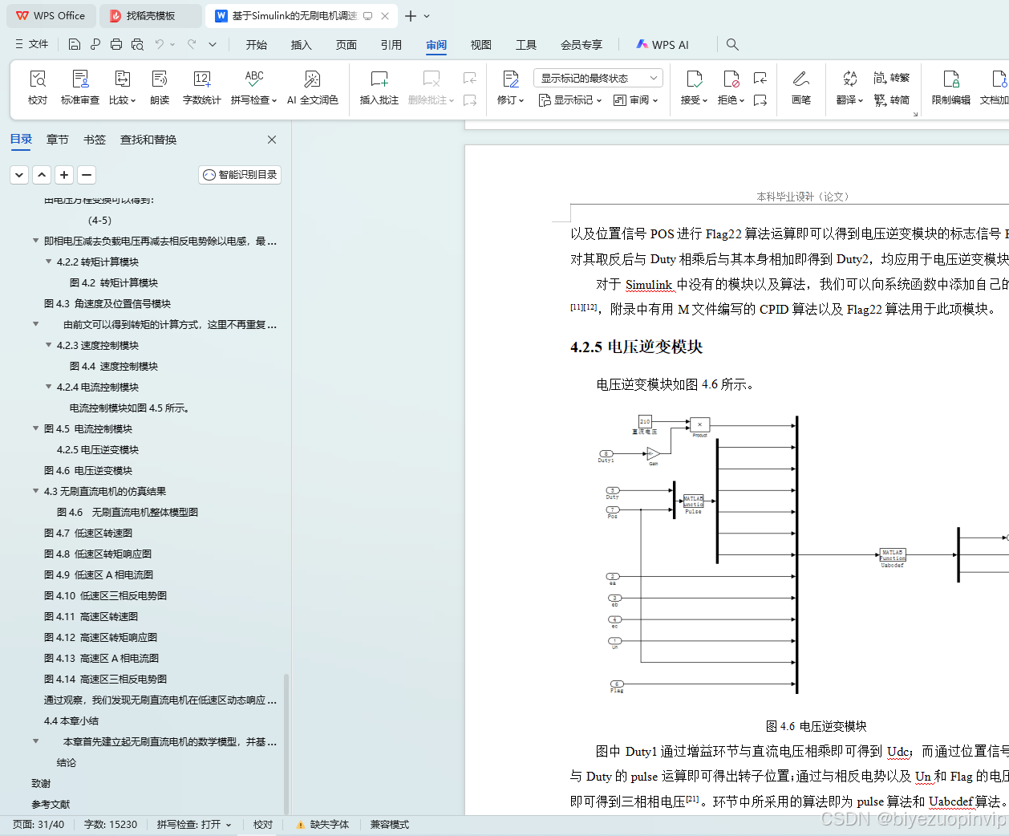Screen dimensions: 1009x836
Task: Open the 拼写检查: 打开 status dropdown
Action: pos(194,825)
